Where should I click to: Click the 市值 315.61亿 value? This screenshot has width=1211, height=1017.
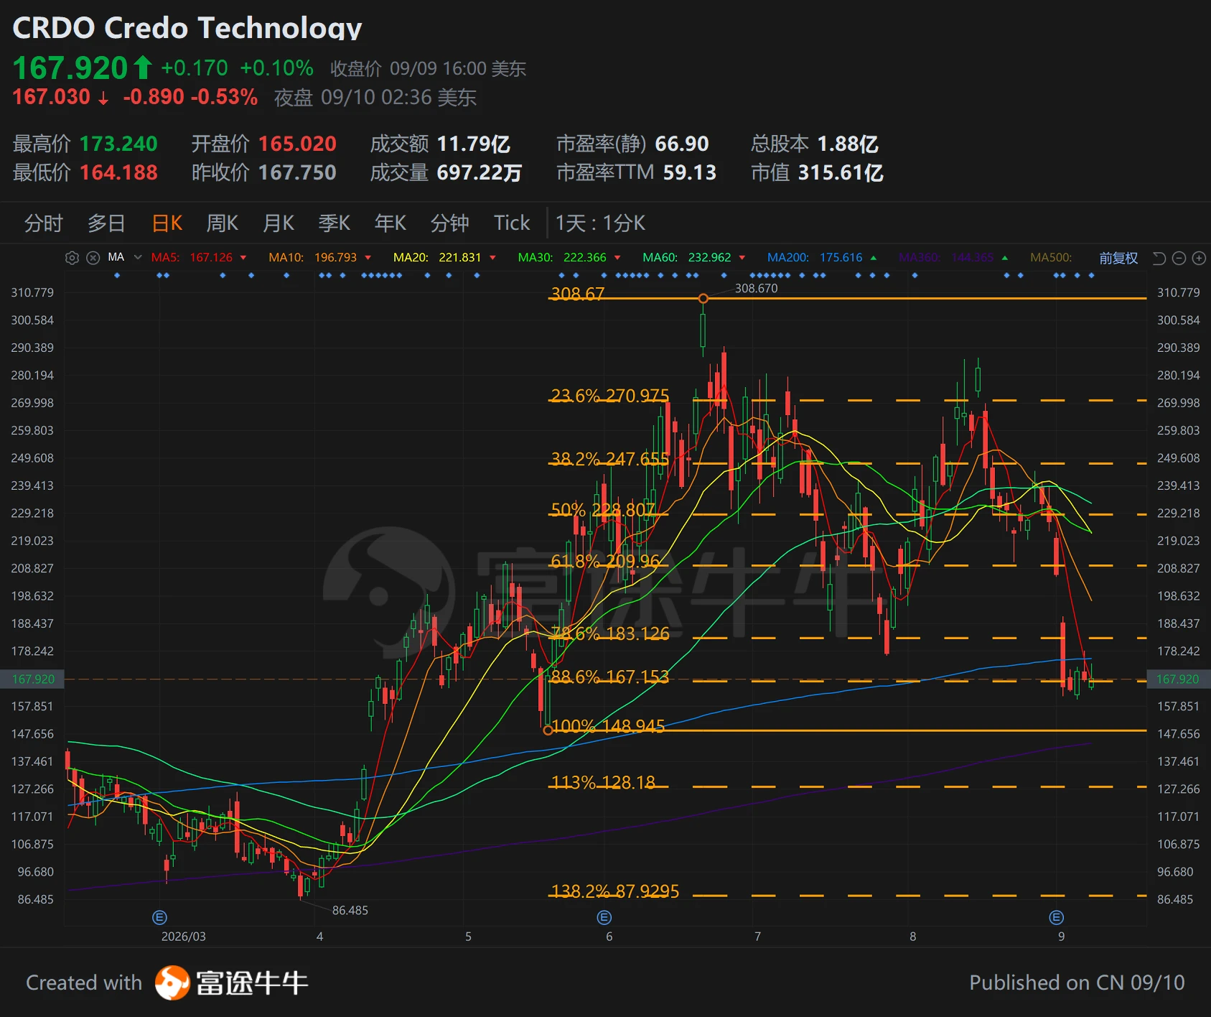pyautogui.click(x=841, y=172)
